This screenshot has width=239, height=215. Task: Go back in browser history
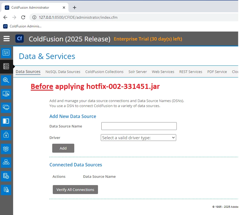[5, 17]
